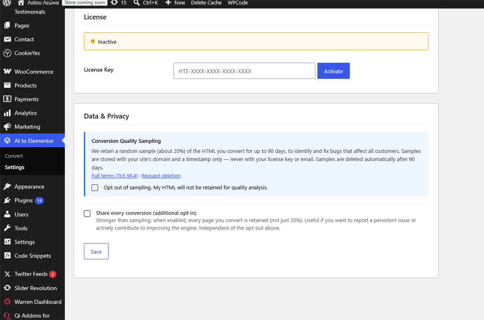The image size is (484, 320).
Task: Click Delete Cache in the admin bar
Action: point(206,3)
